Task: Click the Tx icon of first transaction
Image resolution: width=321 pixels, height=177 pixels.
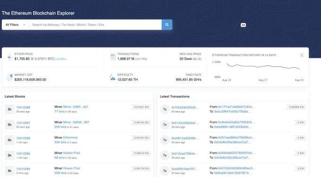Action: pos(165,109)
